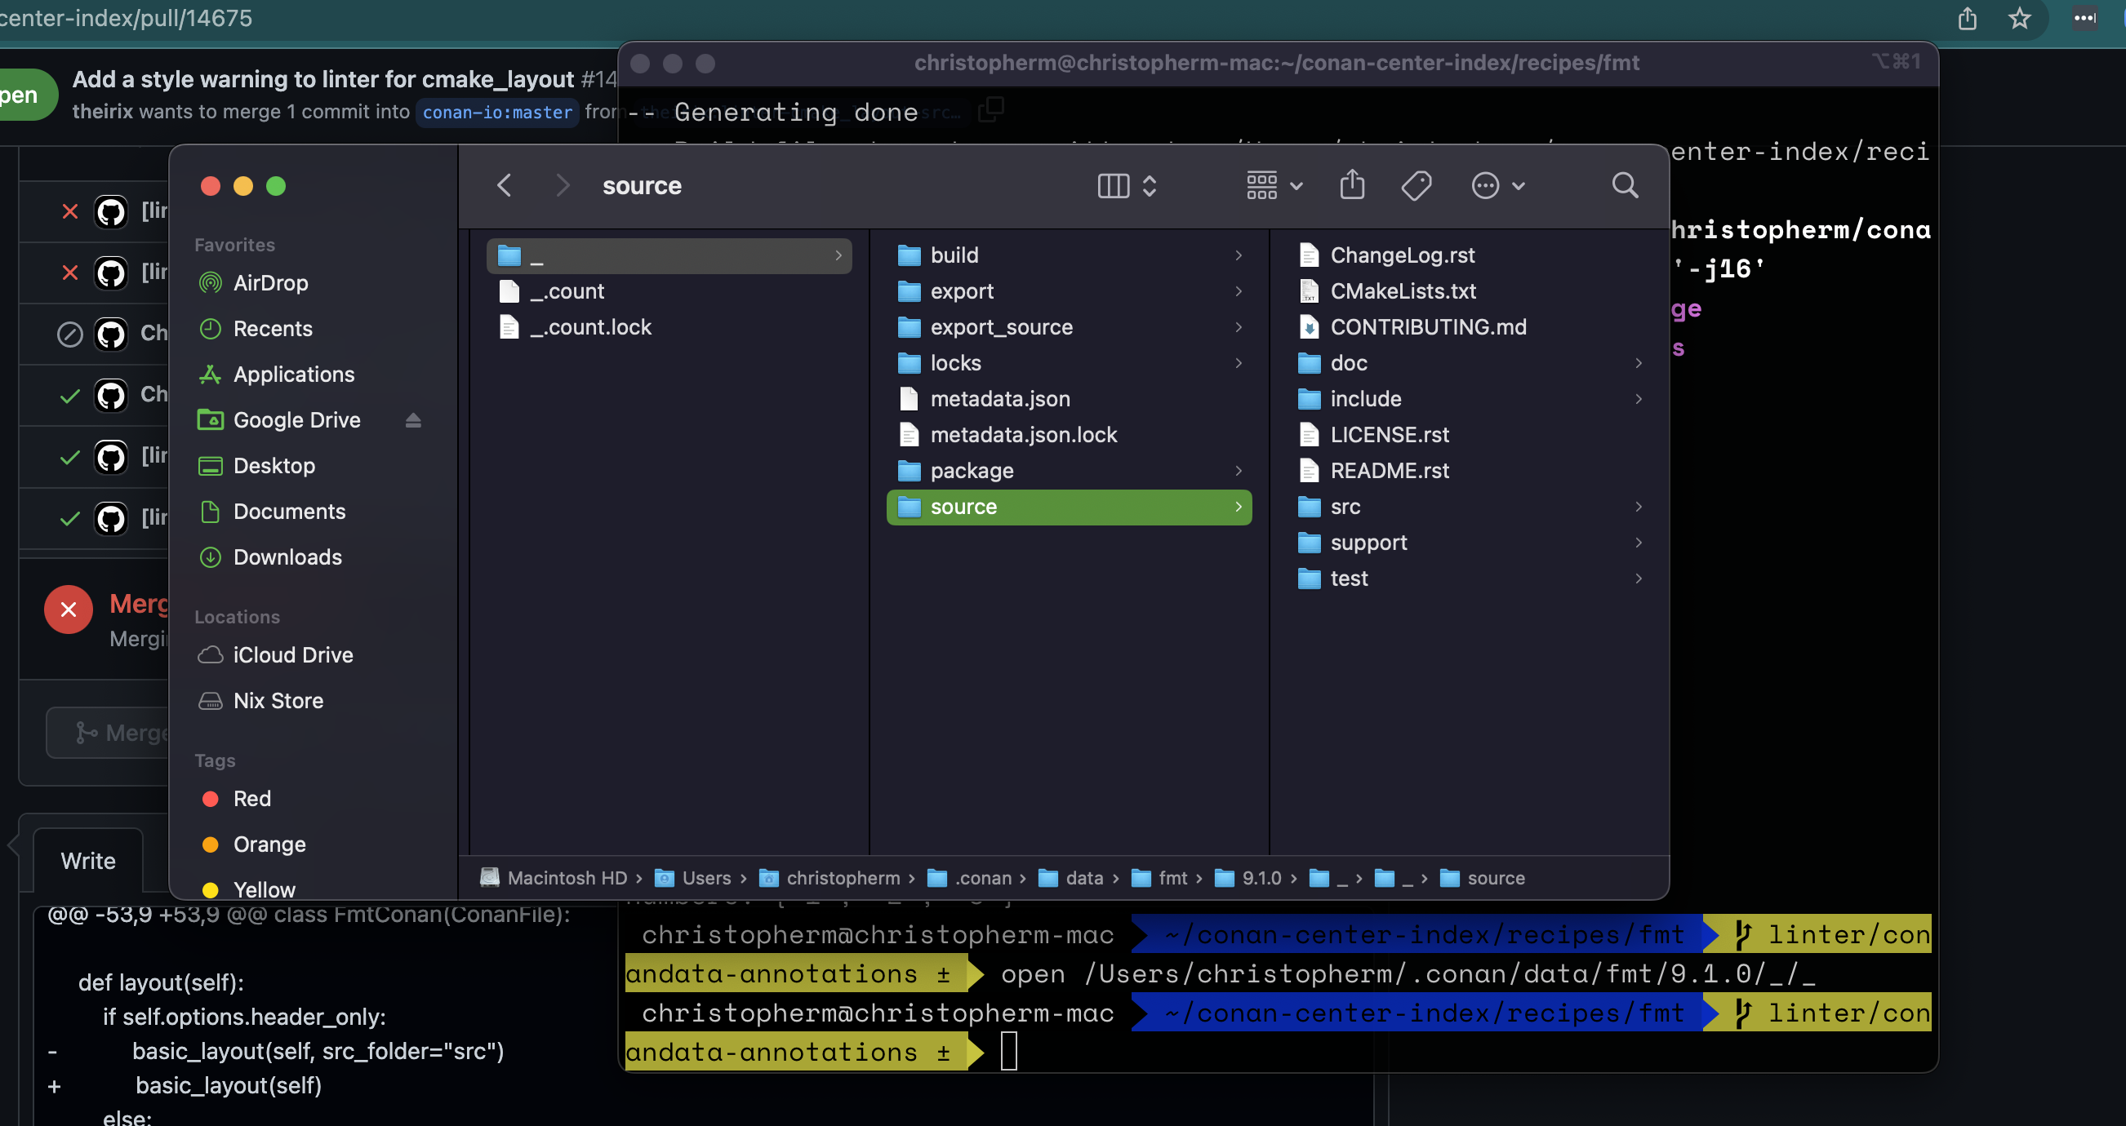
Task: Eject Google Drive from the sidebar
Action: [x=413, y=420]
